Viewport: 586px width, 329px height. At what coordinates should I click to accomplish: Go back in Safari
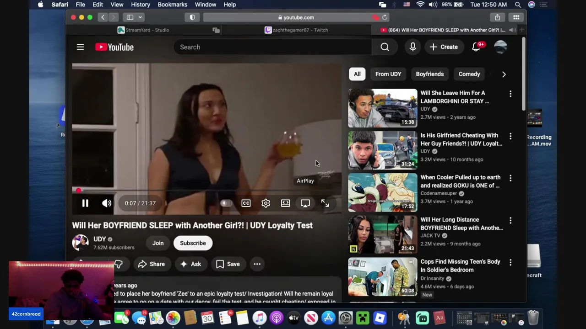(x=103, y=17)
